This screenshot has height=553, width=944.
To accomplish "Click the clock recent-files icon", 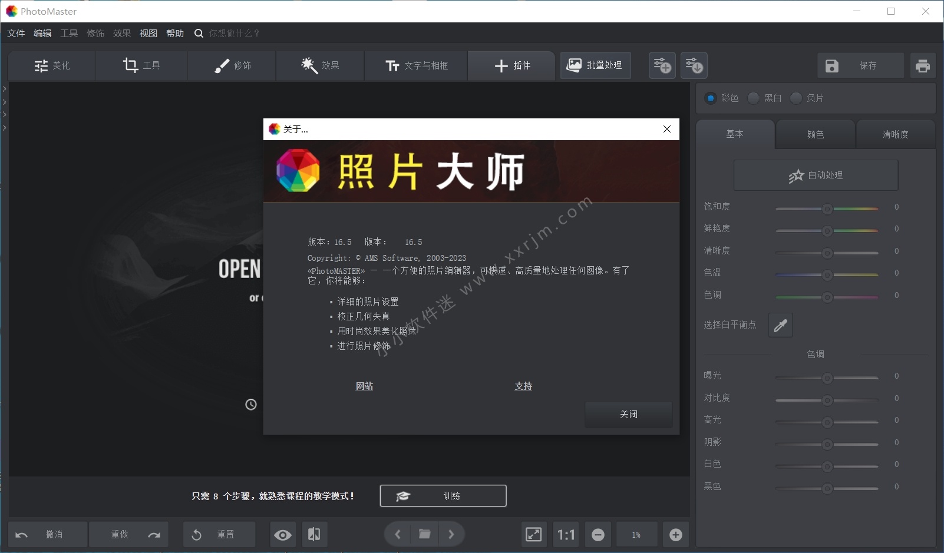I will click(x=251, y=405).
